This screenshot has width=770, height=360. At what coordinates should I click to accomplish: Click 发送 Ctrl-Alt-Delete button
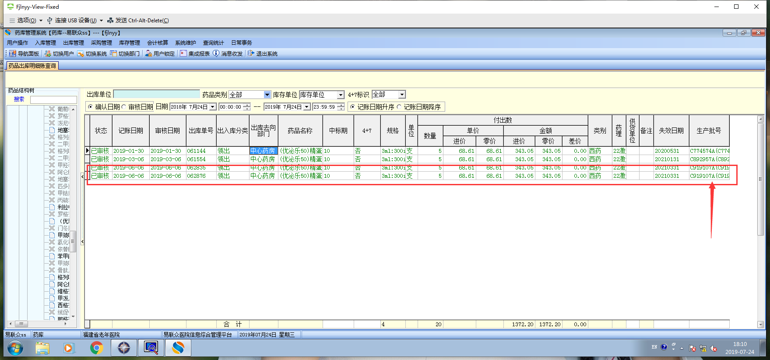pos(138,20)
